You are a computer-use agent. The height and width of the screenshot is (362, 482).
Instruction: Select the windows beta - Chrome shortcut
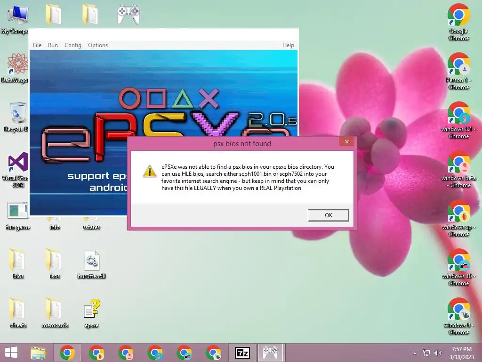458,169
